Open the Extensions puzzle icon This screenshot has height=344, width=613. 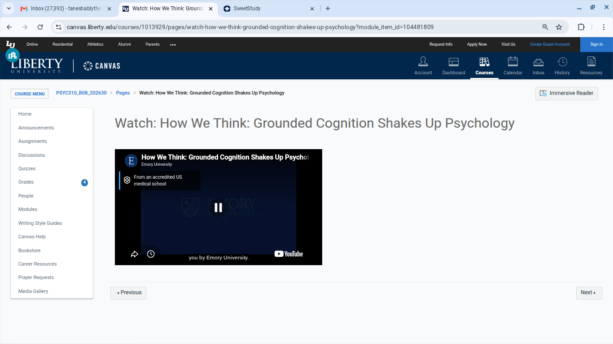pyautogui.click(x=581, y=27)
